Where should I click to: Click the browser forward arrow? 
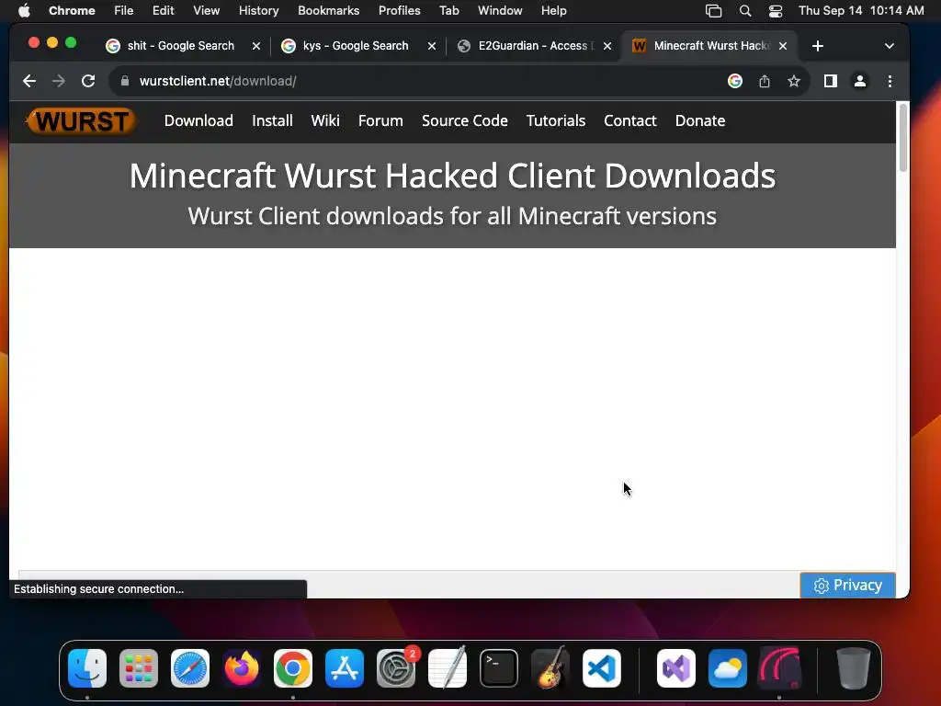58,81
